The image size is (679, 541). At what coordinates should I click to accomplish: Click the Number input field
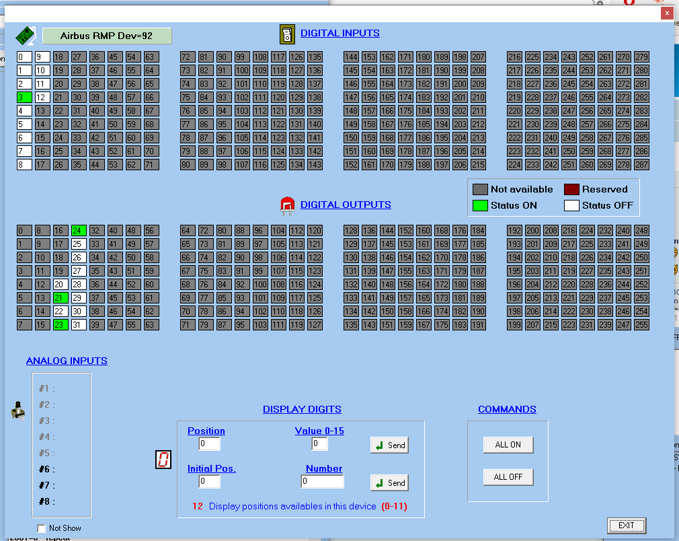pyautogui.click(x=322, y=481)
